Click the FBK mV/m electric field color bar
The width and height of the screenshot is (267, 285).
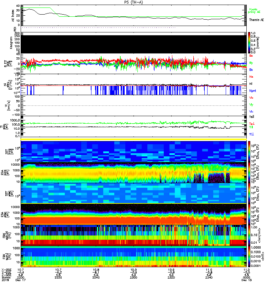click(249, 235)
